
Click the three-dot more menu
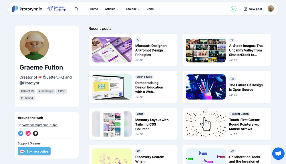pos(162,9)
